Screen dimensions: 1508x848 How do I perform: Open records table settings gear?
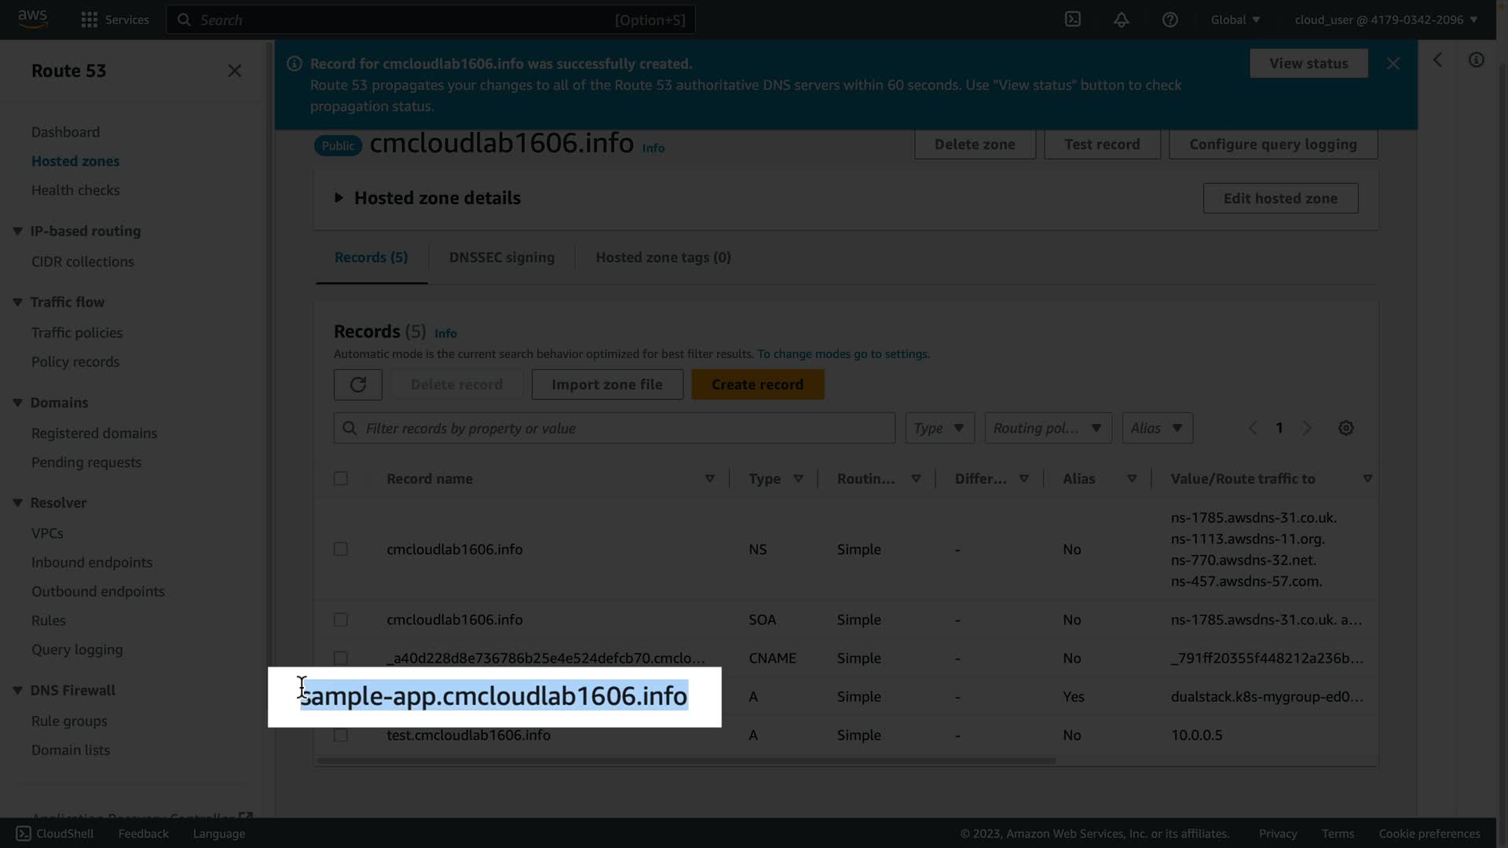1345,428
